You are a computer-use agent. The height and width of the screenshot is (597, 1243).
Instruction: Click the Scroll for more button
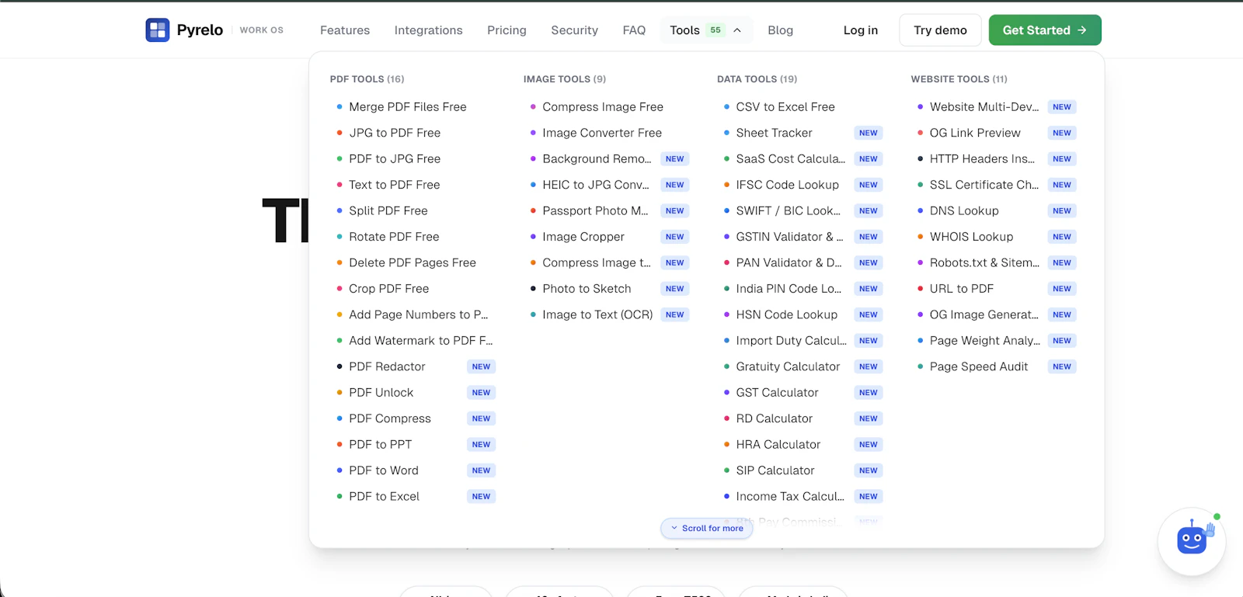pyautogui.click(x=707, y=528)
